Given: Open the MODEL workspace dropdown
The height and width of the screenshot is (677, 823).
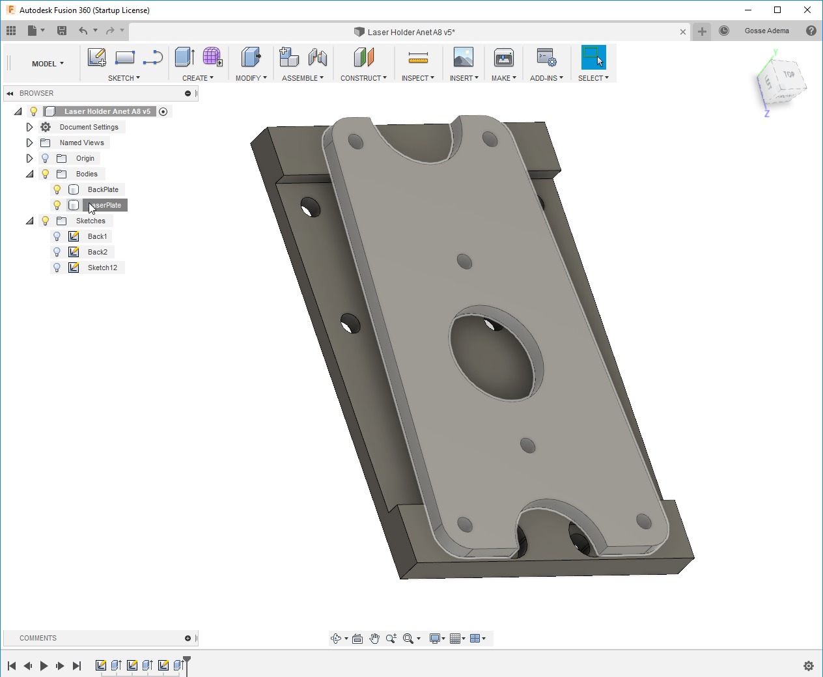Looking at the screenshot, I should (48, 64).
